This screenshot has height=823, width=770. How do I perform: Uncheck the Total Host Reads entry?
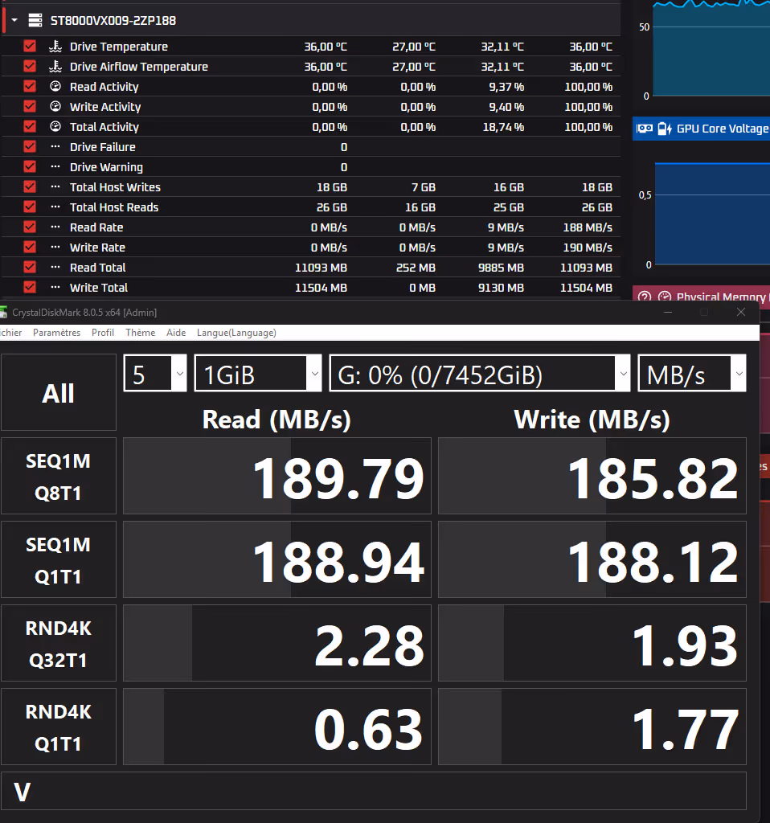pos(29,207)
